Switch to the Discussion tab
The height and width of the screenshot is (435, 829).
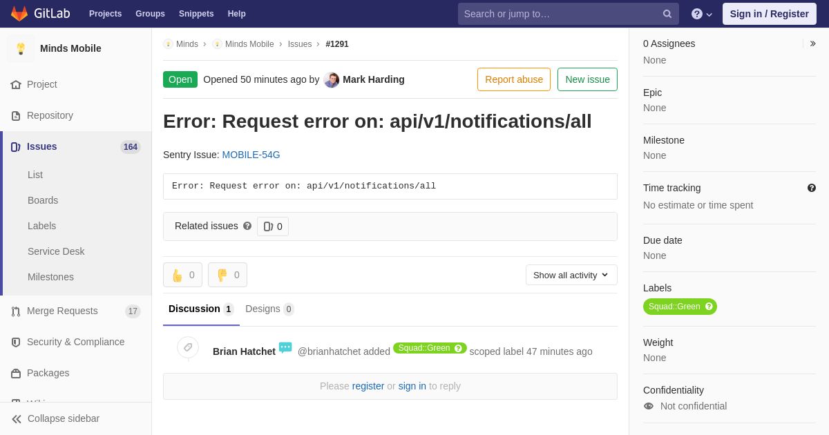[201, 309]
